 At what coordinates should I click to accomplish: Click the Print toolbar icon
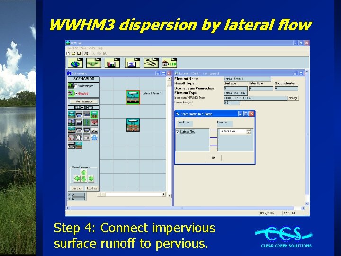click(x=86, y=53)
